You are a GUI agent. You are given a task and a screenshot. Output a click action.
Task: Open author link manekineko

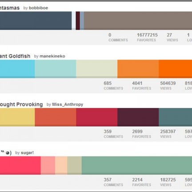pyautogui.click(x=52, y=56)
